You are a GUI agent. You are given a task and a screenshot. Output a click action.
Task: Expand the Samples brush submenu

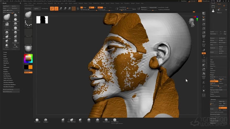point(6,59)
